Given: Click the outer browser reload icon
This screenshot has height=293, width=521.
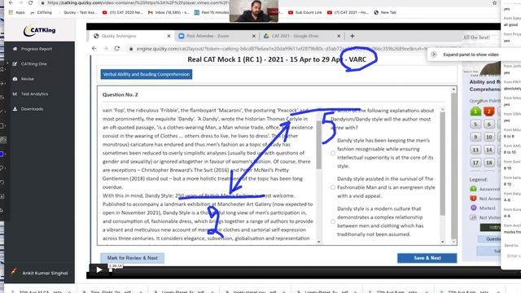Looking at the screenshot, I should coord(31,2).
